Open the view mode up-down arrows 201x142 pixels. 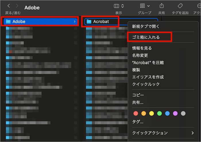pos(123,6)
